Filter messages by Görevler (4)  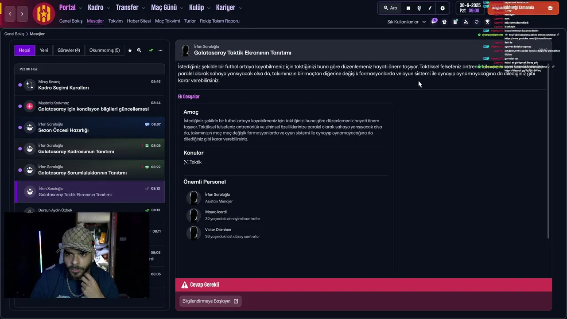point(69,50)
